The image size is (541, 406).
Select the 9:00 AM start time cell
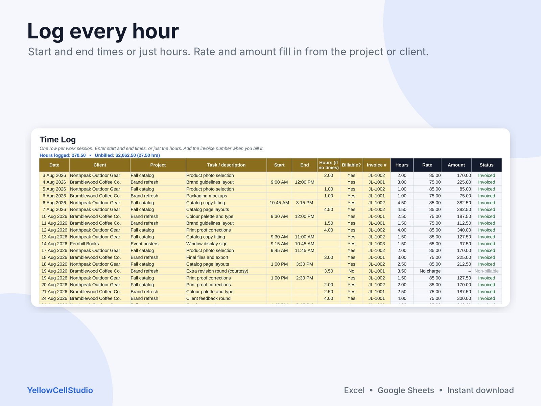(279, 182)
